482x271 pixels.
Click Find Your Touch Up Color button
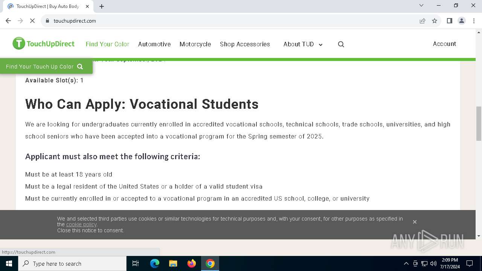(x=46, y=67)
